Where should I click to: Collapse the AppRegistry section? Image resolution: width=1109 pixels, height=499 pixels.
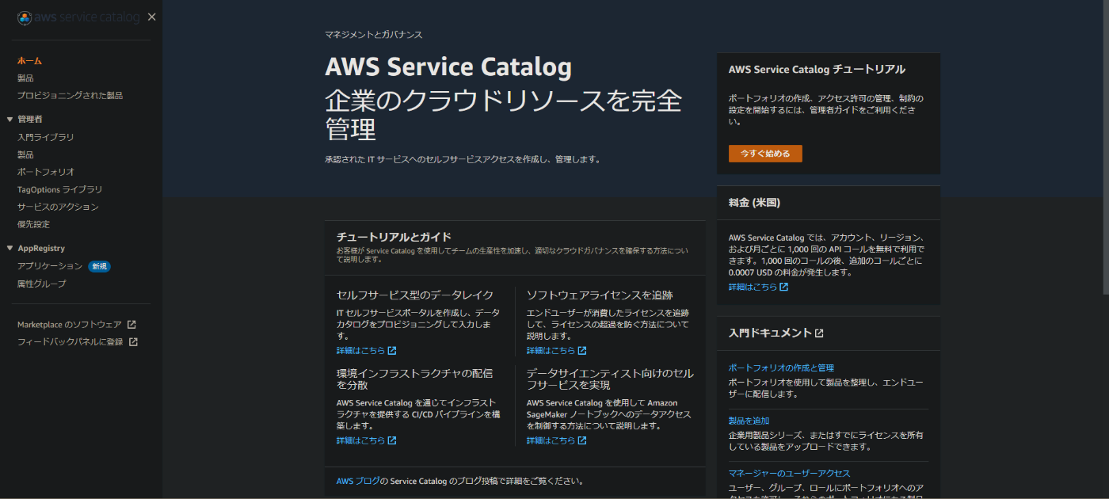point(10,249)
